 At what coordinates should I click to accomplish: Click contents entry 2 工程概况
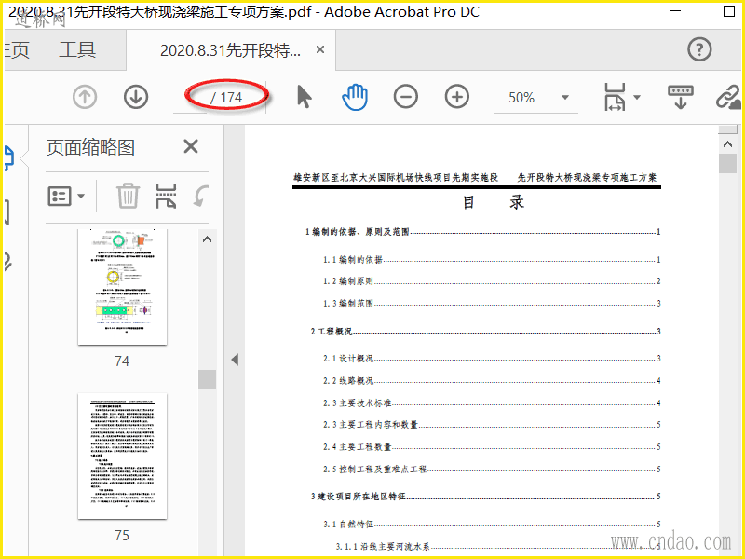(x=485, y=332)
